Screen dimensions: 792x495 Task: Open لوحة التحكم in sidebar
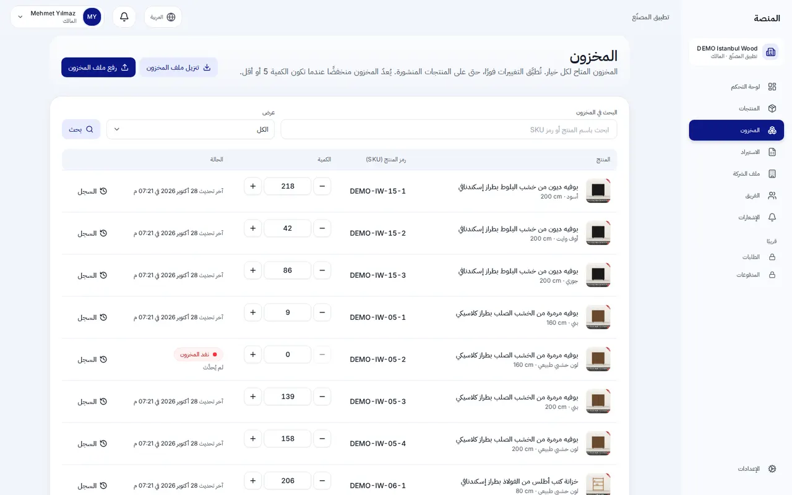(x=736, y=87)
